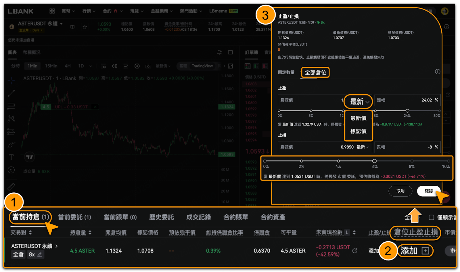The image size is (460, 272).
Task: Select the text tool in chart sidebar
Action: click(x=11, y=157)
